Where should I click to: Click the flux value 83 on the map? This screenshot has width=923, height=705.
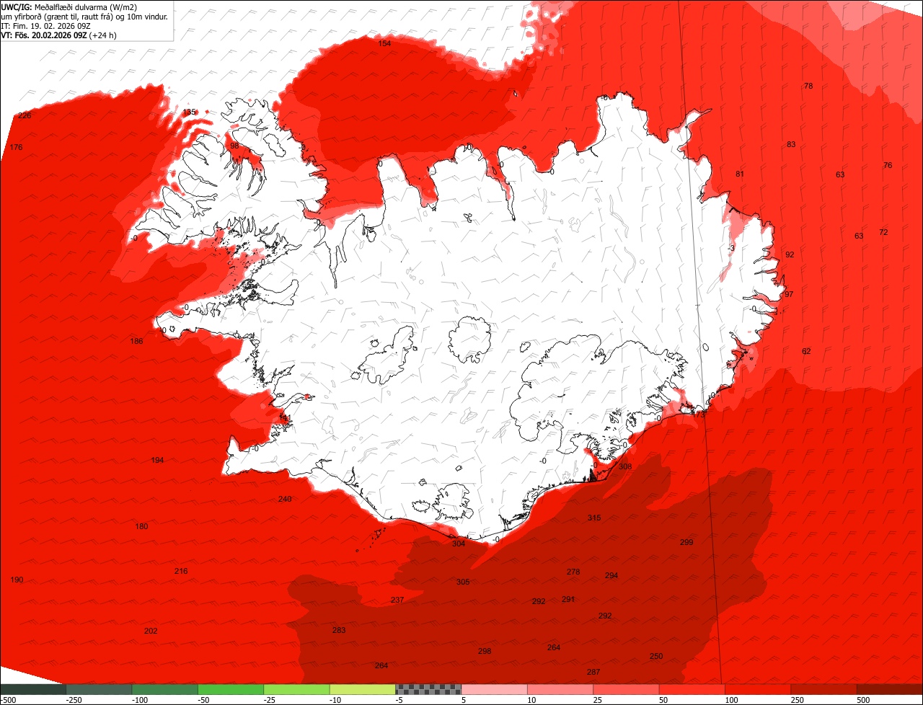click(791, 144)
